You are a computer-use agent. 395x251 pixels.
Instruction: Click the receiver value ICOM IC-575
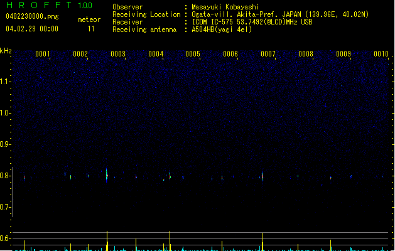tap(212, 22)
